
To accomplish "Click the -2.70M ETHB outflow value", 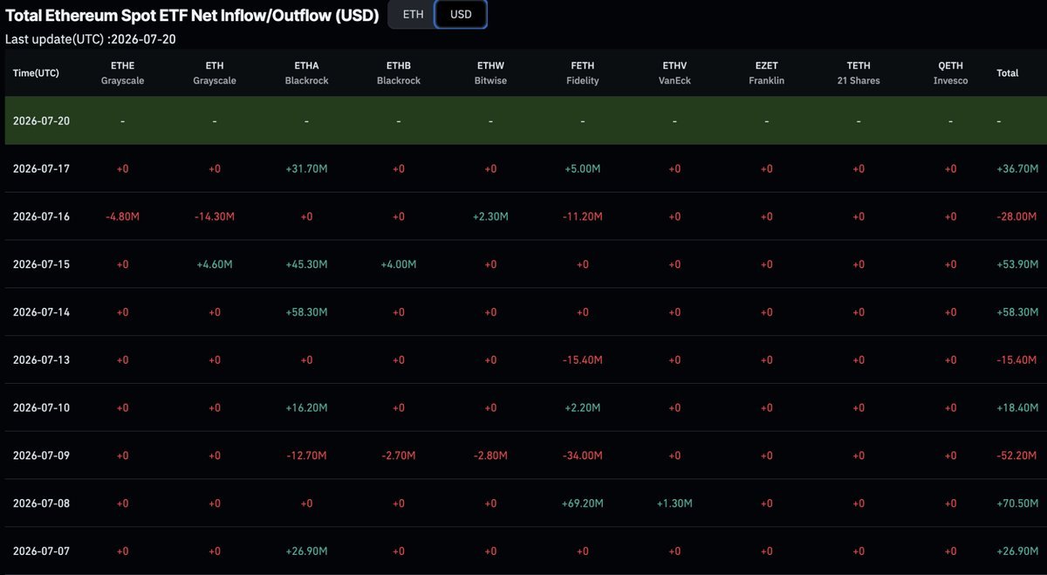I will click(x=399, y=455).
